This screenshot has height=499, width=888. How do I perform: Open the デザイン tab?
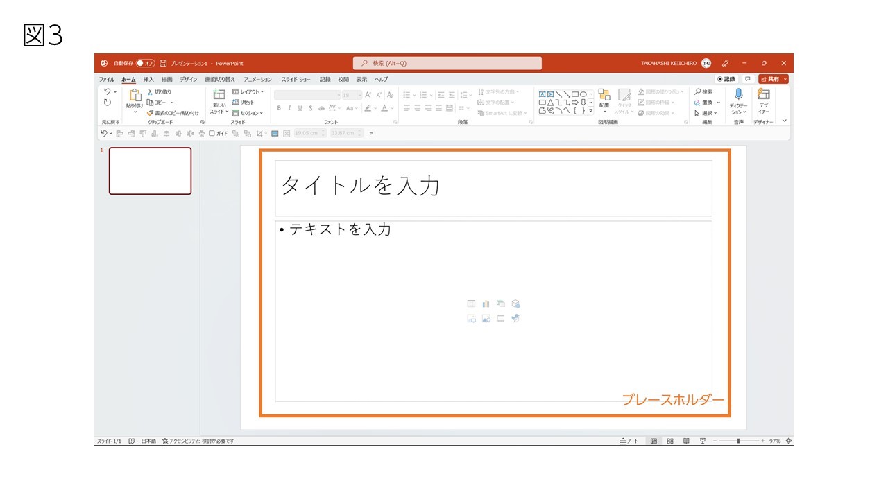click(189, 80)
